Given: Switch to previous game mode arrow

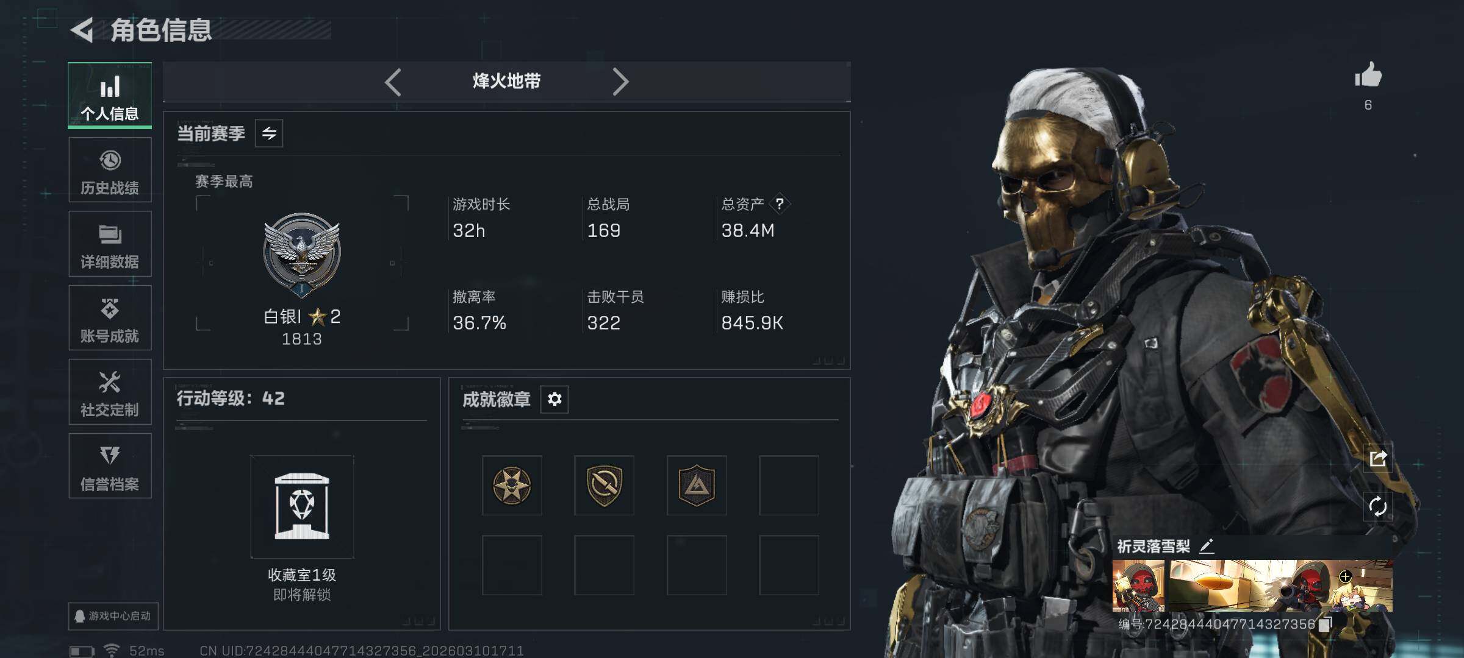Looking at the screenshot, I should 393,82.
